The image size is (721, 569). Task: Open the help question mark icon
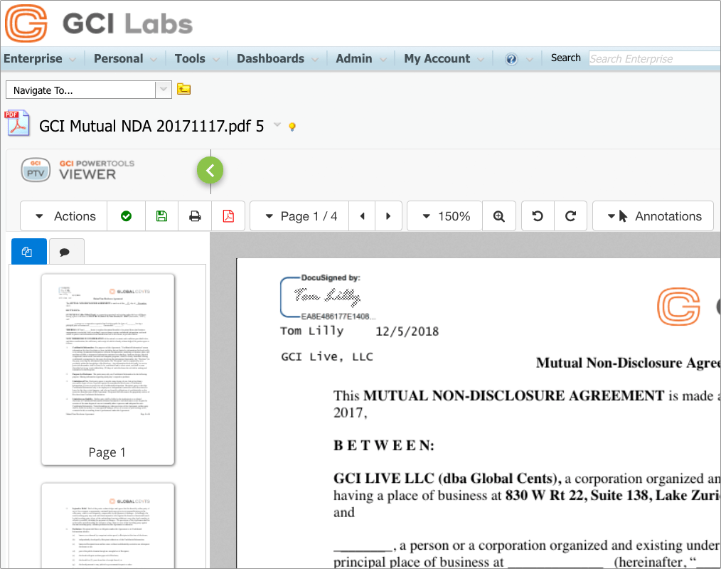click(511, 59)
